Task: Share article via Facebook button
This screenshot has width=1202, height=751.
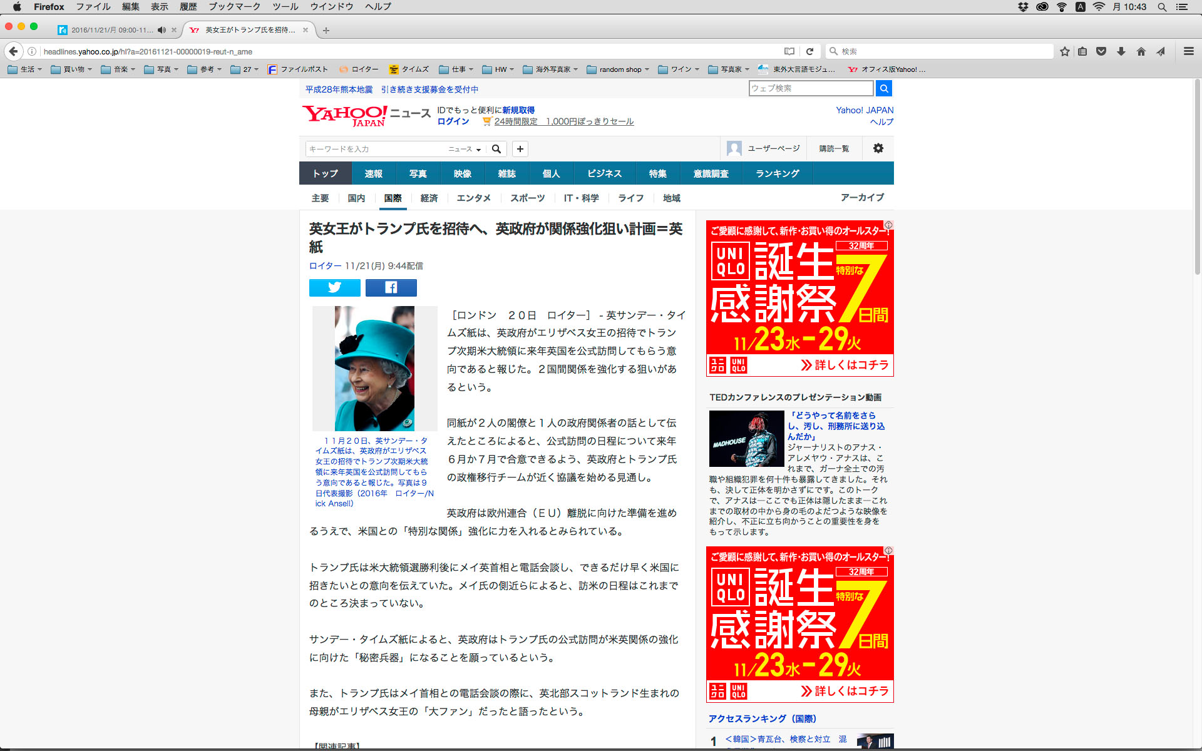Action: point(391,287)
